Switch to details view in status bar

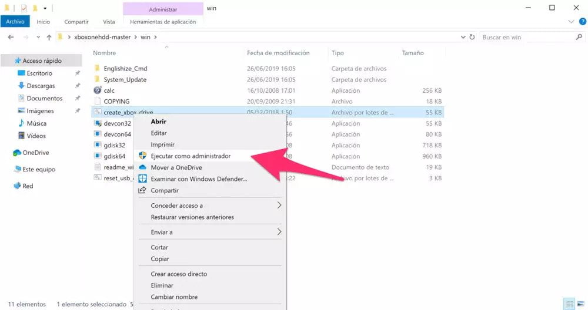(x=569, y=304)
